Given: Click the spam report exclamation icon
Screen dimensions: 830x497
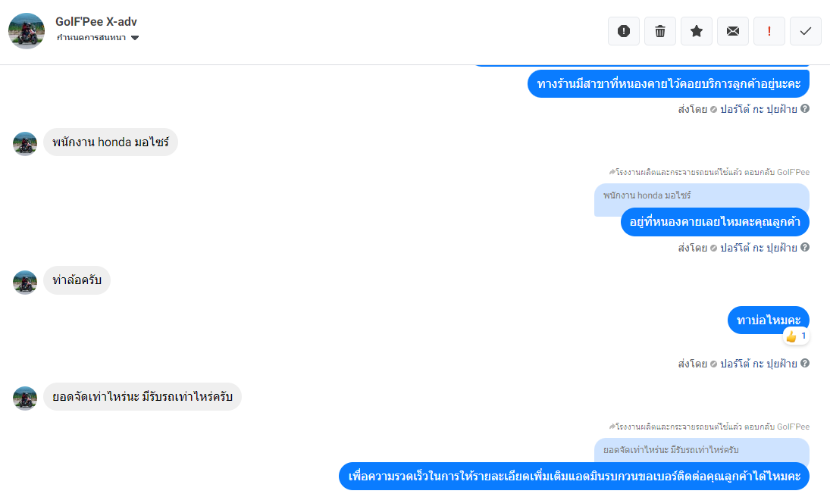Looking at the screenshot, I should (x=624, y=31).
